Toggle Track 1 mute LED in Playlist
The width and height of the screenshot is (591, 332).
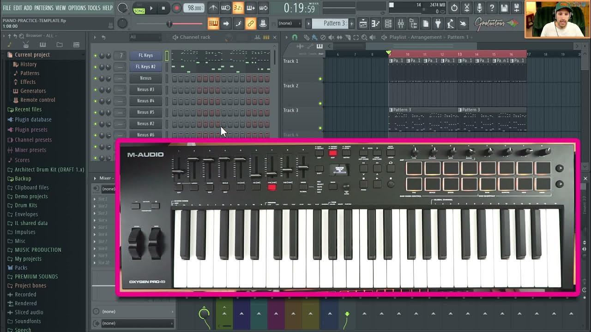tap(320, 79)
